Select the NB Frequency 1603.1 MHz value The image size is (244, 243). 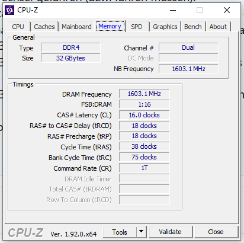pos(188,69)
